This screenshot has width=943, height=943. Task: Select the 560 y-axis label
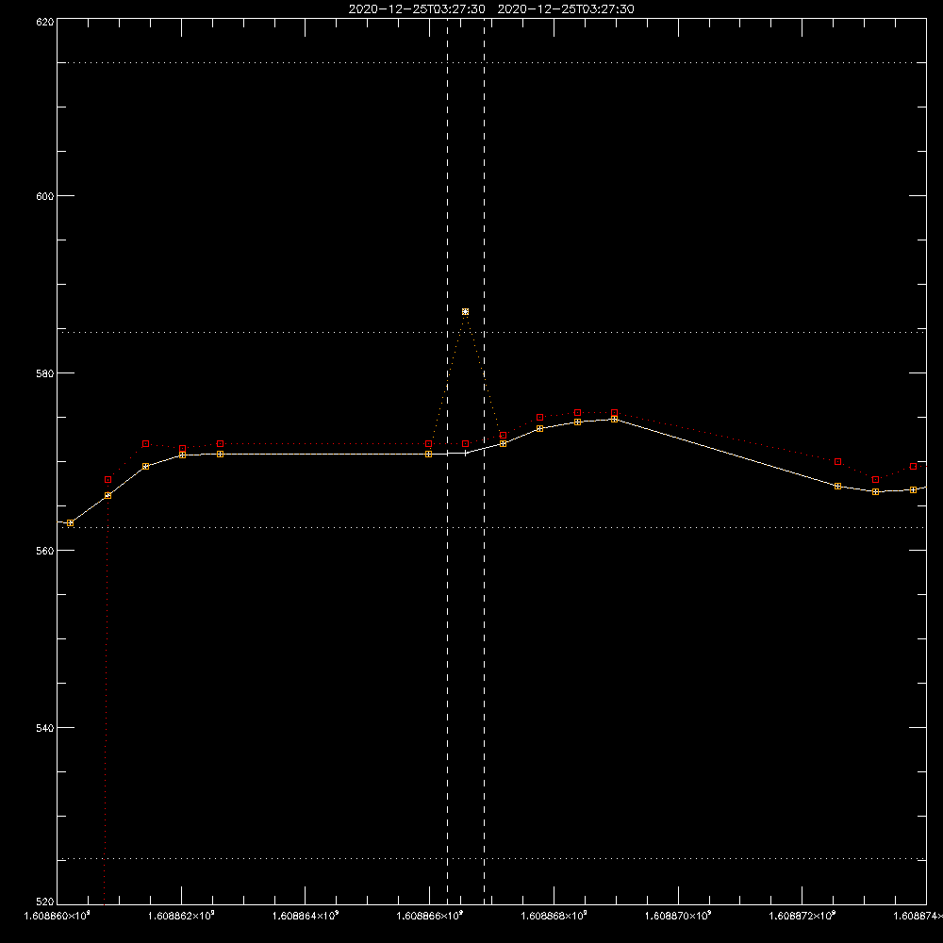(46, 551)
